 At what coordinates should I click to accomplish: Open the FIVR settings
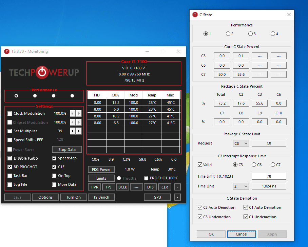(x=95, y=187)
